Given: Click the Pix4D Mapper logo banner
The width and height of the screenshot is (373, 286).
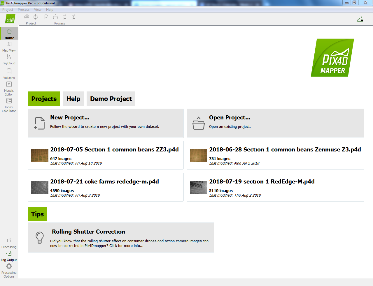Looking at the screenshot, I should [332, 58].
